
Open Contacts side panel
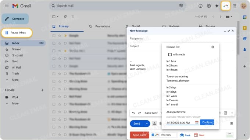click(x=244, y=49)
